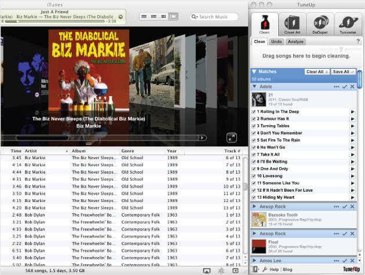Click the Adele 21 album artwork
The height and width of the screenshot is (275, 365).
click(x=259, y=100)
